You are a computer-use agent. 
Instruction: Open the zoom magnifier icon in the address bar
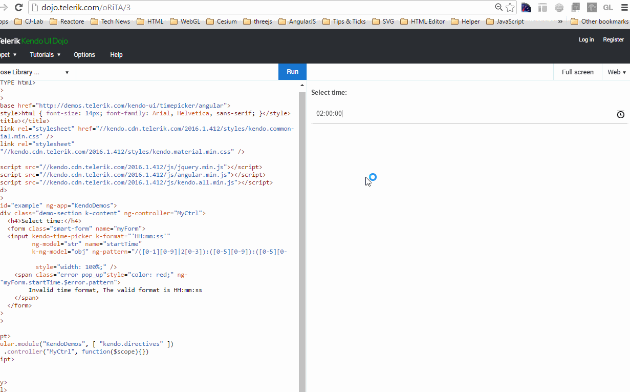click(x=498, y=7)
